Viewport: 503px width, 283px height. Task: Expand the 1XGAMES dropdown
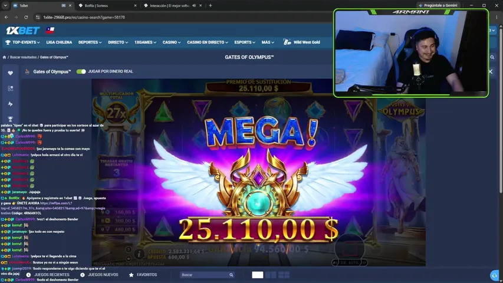click(145, 42)
